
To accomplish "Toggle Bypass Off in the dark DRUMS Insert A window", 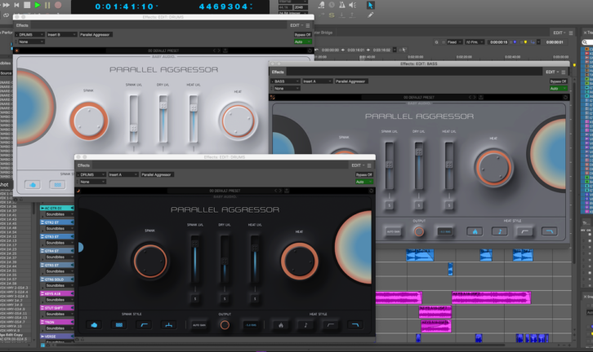I will click(363, 174).
